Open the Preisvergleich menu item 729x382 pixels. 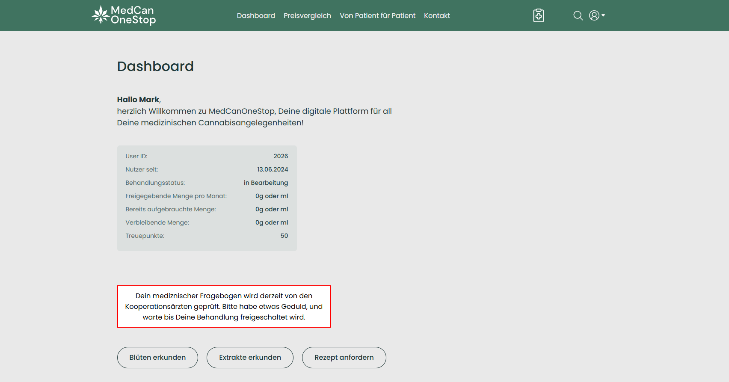point(307,15)
